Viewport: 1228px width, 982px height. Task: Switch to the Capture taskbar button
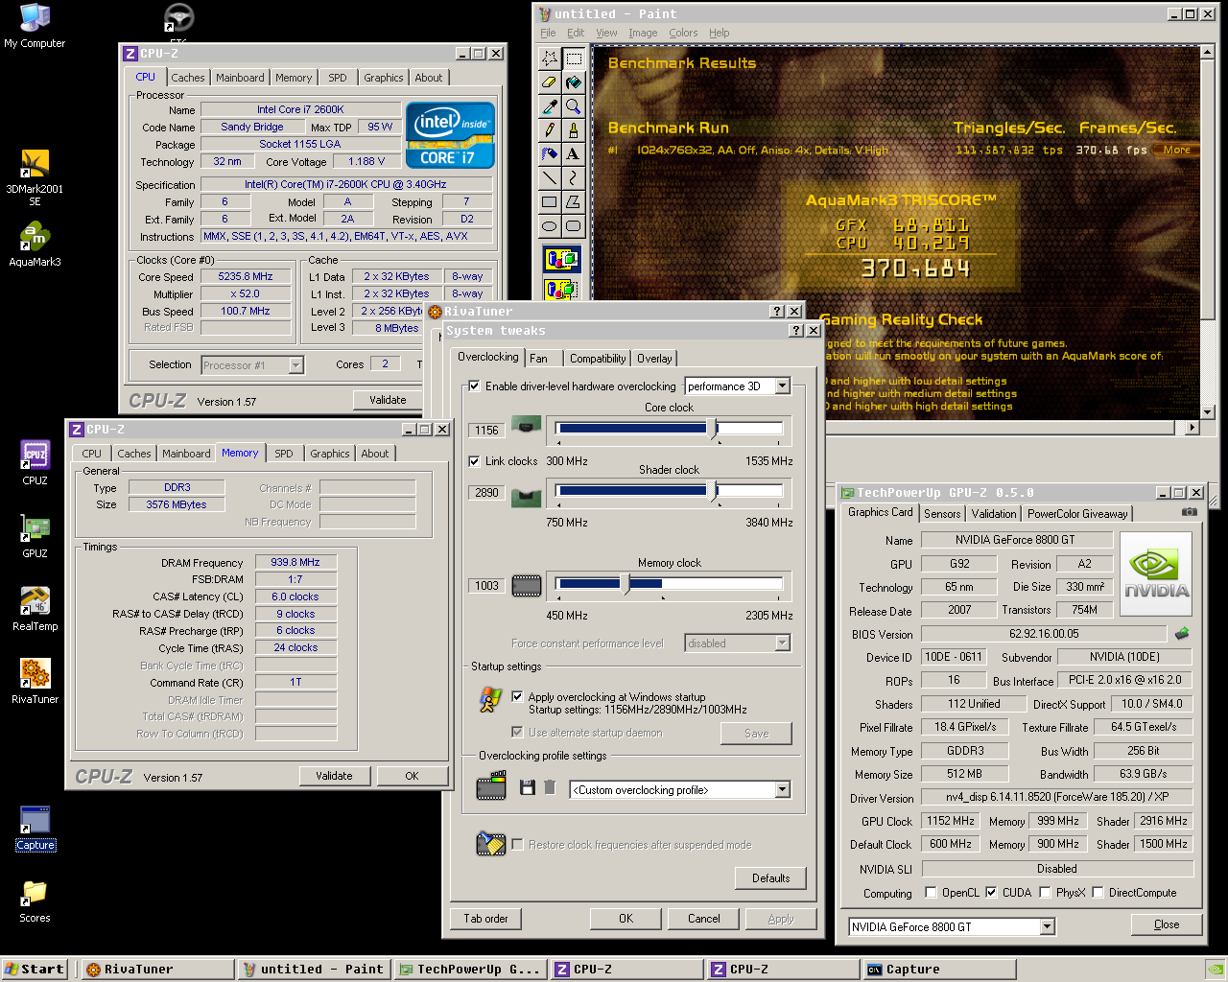(939, 970)
